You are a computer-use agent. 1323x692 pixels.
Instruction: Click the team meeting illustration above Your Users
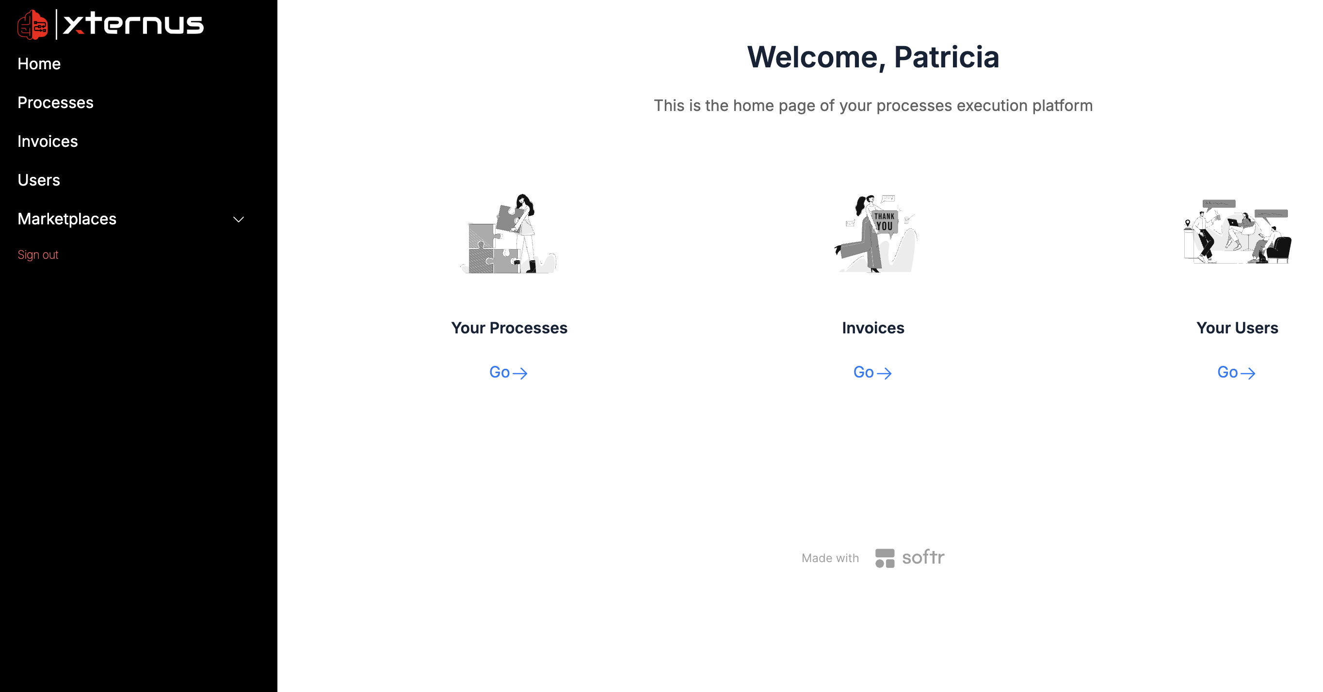pos(1238,232)
